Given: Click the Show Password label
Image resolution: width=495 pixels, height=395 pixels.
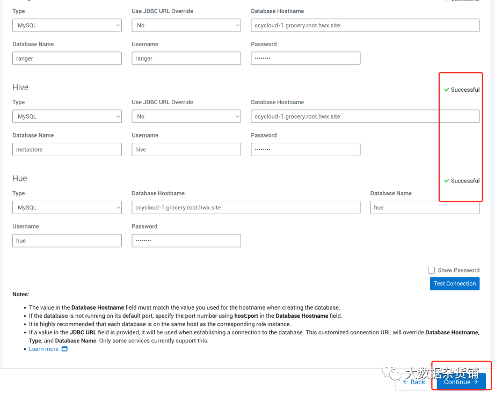Looking at the screenshot, I should pos(458,270).
